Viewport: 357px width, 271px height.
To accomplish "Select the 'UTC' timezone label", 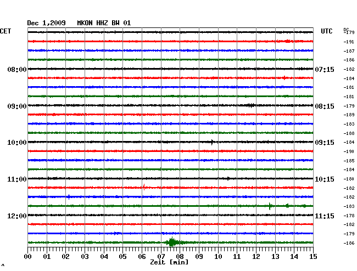I will (x=326, y=31).
